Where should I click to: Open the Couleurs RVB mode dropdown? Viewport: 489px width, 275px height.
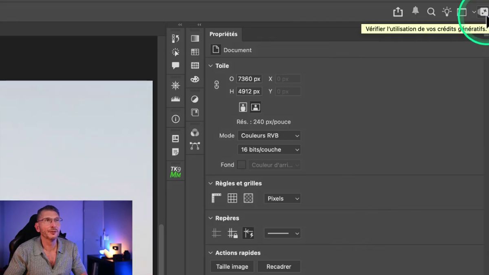coord(269,136)
